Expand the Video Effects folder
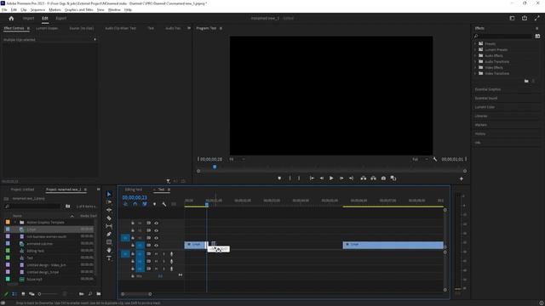The height and width of the screenshot is (306, 545). coord(475,67)
